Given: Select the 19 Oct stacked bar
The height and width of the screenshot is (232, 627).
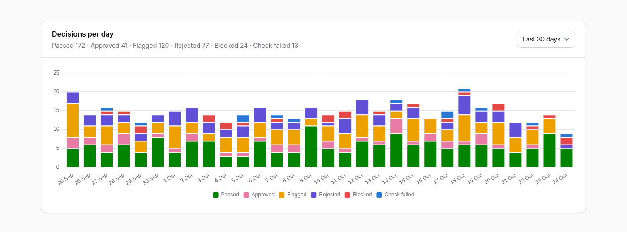Looking at the screenshot, I should pos(481,137).
